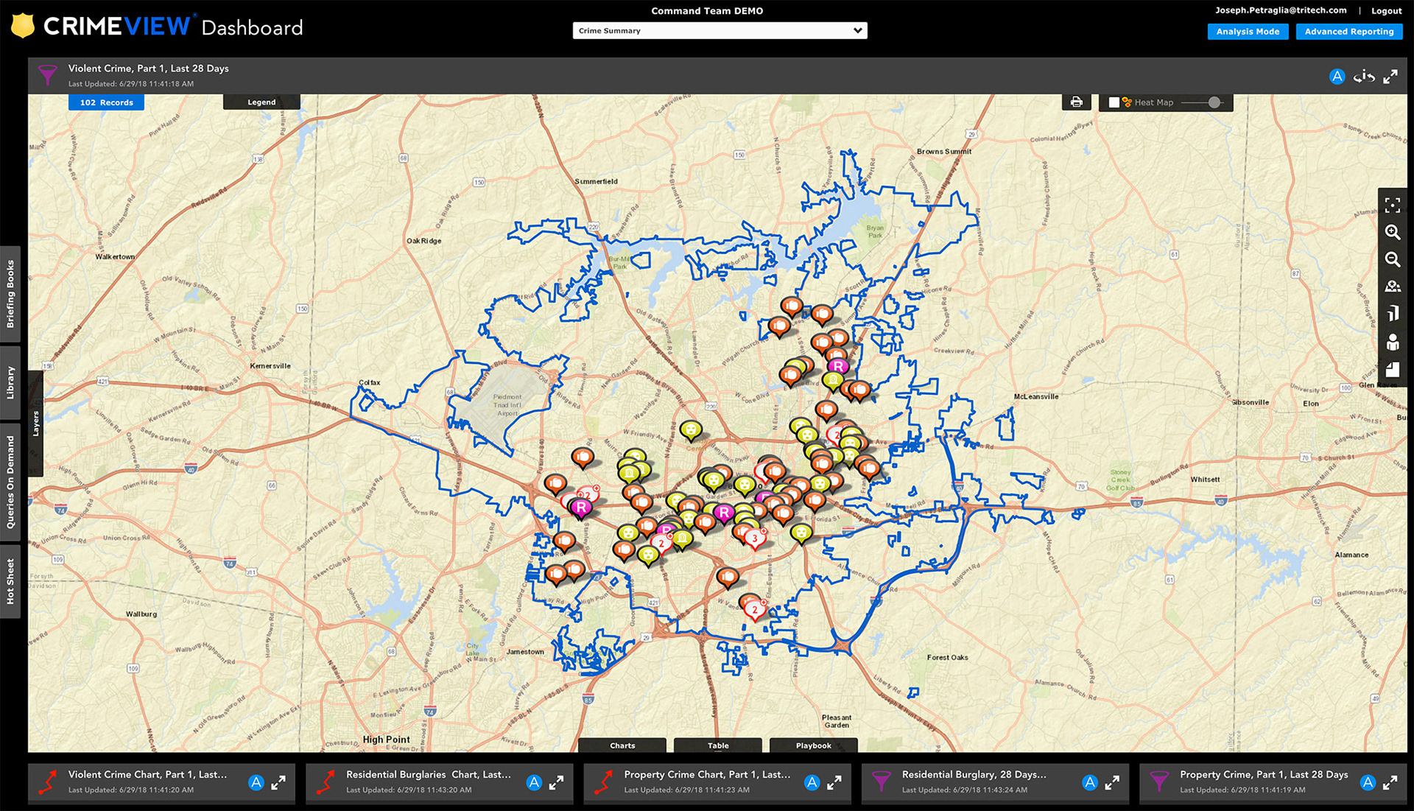This screenshot has width=1414, height=811.
Task: Open the Table tab
Action: click(718, 745)
